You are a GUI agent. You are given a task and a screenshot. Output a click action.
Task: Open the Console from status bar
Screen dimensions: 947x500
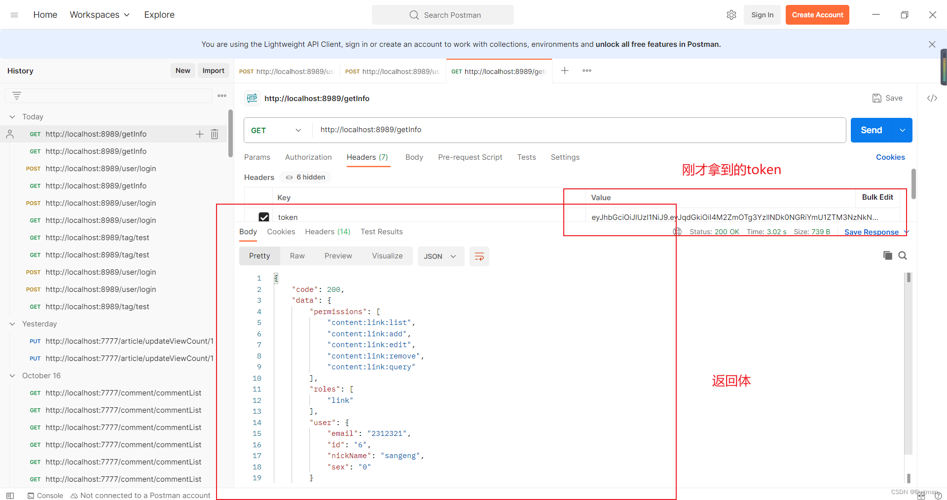[45, 496]
